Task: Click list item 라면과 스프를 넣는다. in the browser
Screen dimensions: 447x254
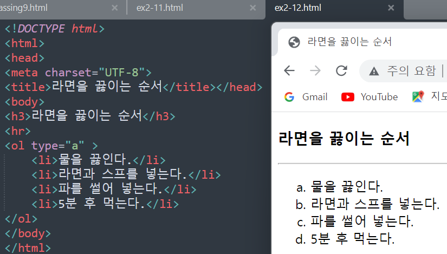Action: click(375, 204)
